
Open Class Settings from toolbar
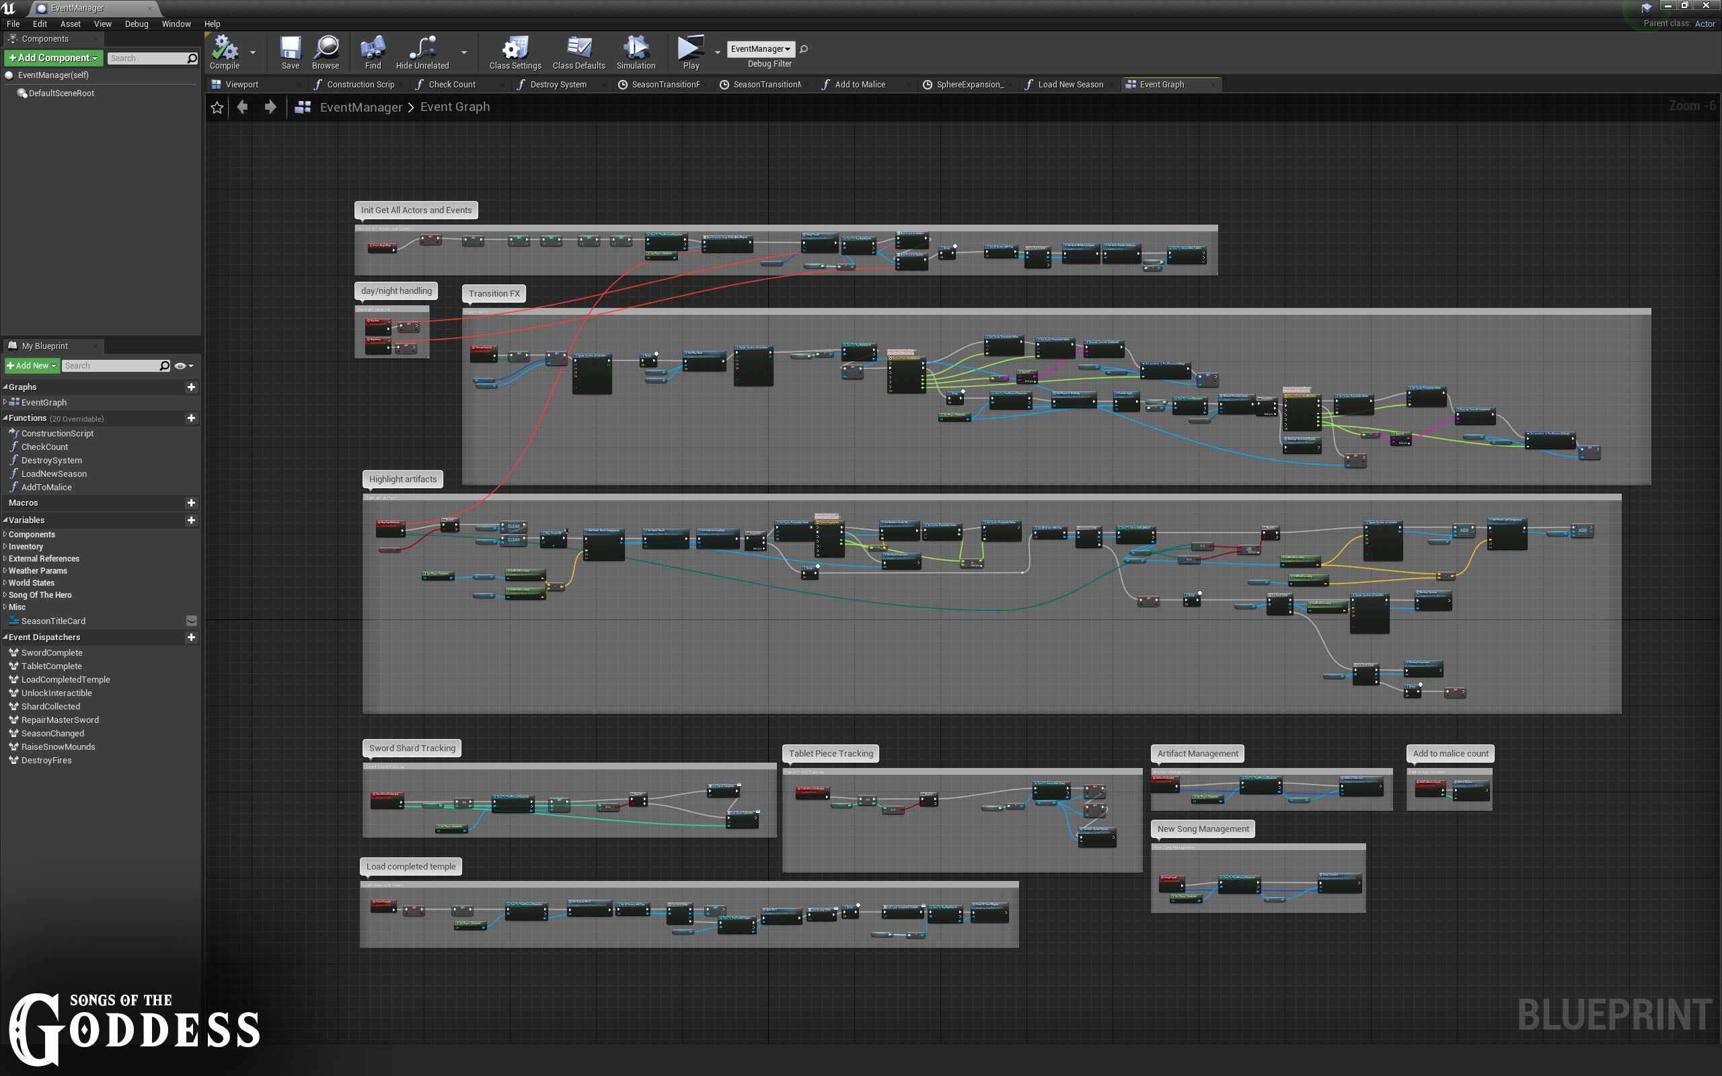point(515,48)
